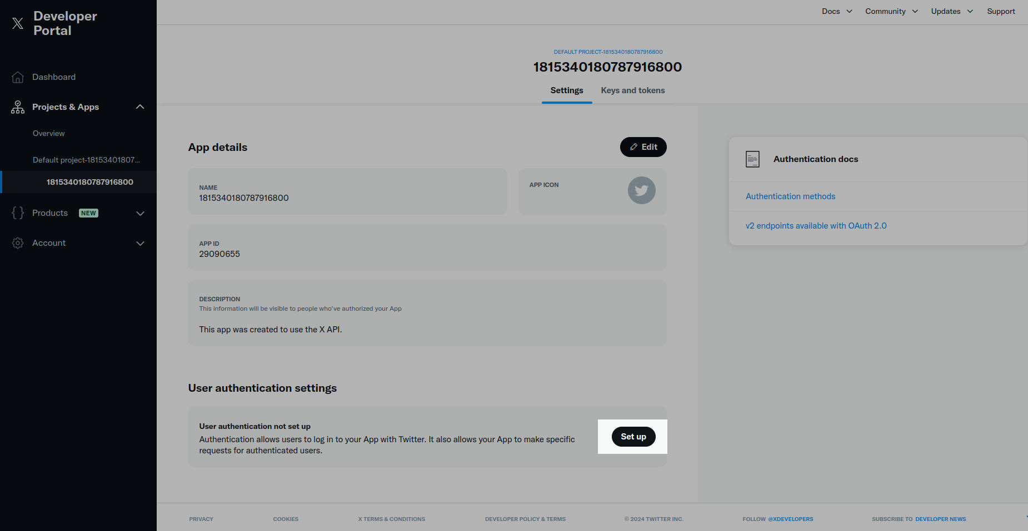Click the Authentication docs document icon

click(x=752, y=159)
